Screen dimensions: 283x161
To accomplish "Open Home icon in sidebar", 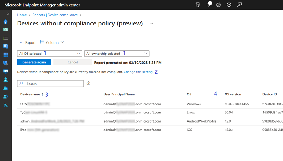I will click(6, 21).
